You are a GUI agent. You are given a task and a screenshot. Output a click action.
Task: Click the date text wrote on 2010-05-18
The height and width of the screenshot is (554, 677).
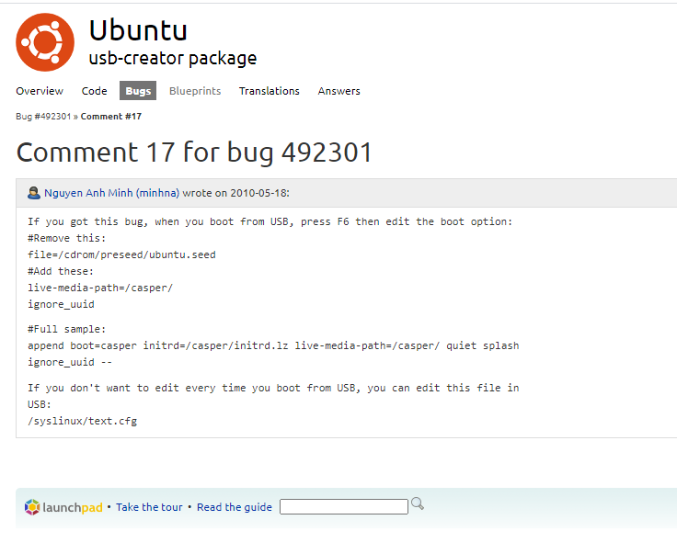tap(236, 193)
